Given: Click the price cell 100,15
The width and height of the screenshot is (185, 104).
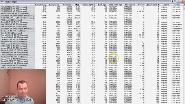Looking at the screenshot, I should tap(44, 42).
